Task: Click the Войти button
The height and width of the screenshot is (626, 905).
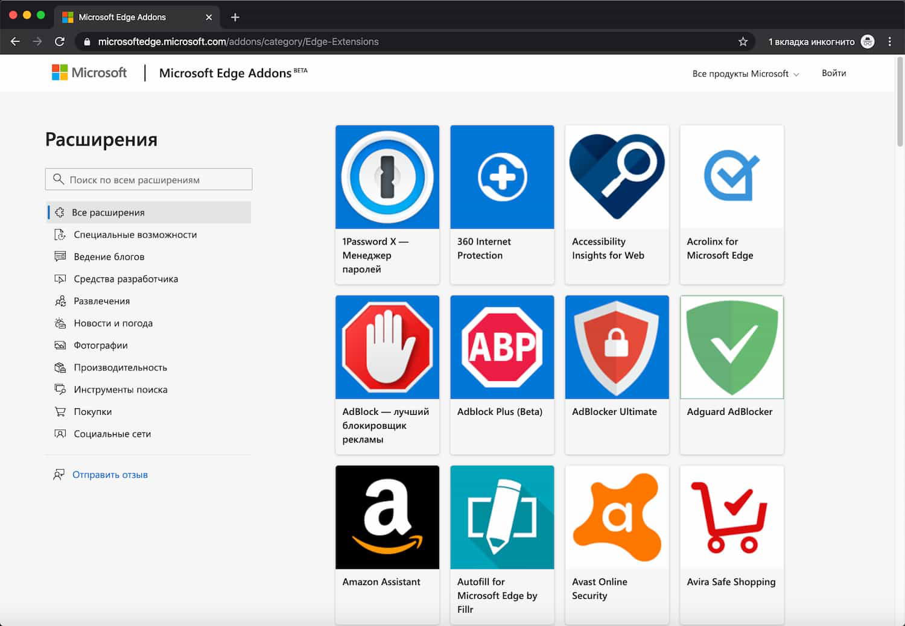Action: point(834,73)
